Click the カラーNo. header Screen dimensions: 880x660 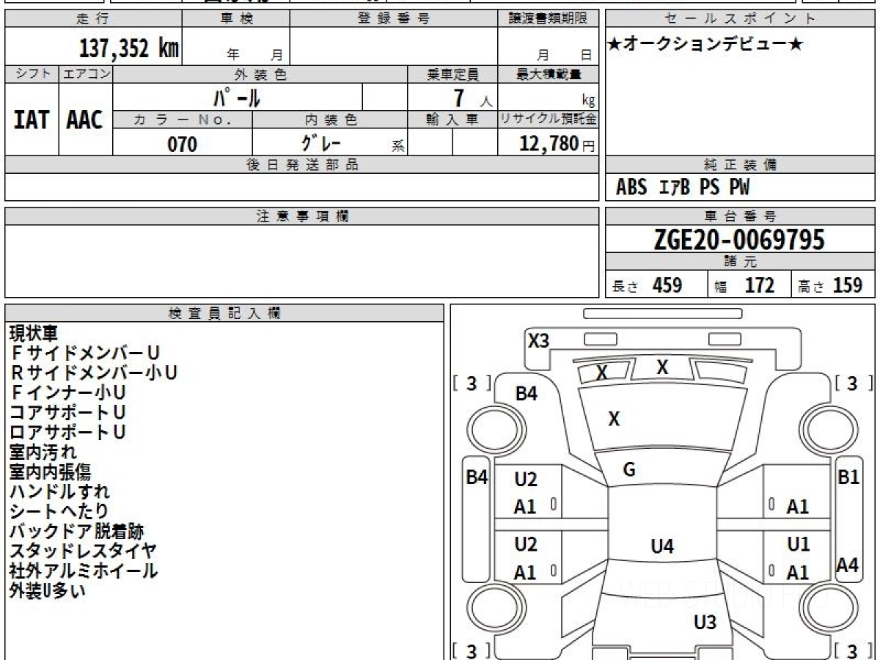click(x=183, y=120)
